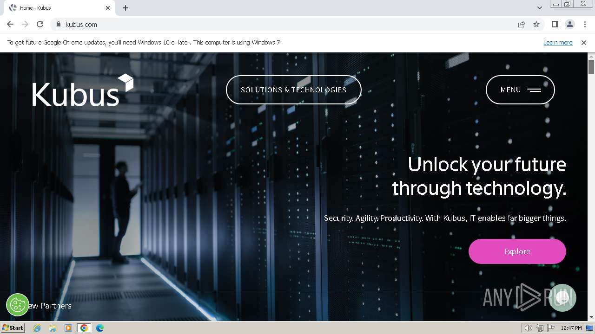Open the site MENU button
Viewport: 595px width, 334px height.
click(520, 90)
